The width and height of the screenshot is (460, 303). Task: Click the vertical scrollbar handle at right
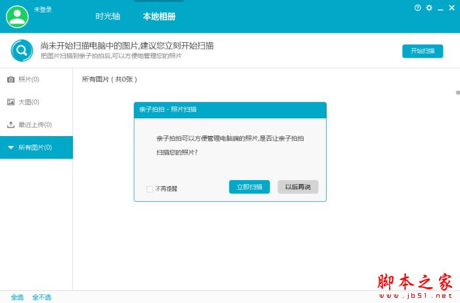(x=458, y=93)
